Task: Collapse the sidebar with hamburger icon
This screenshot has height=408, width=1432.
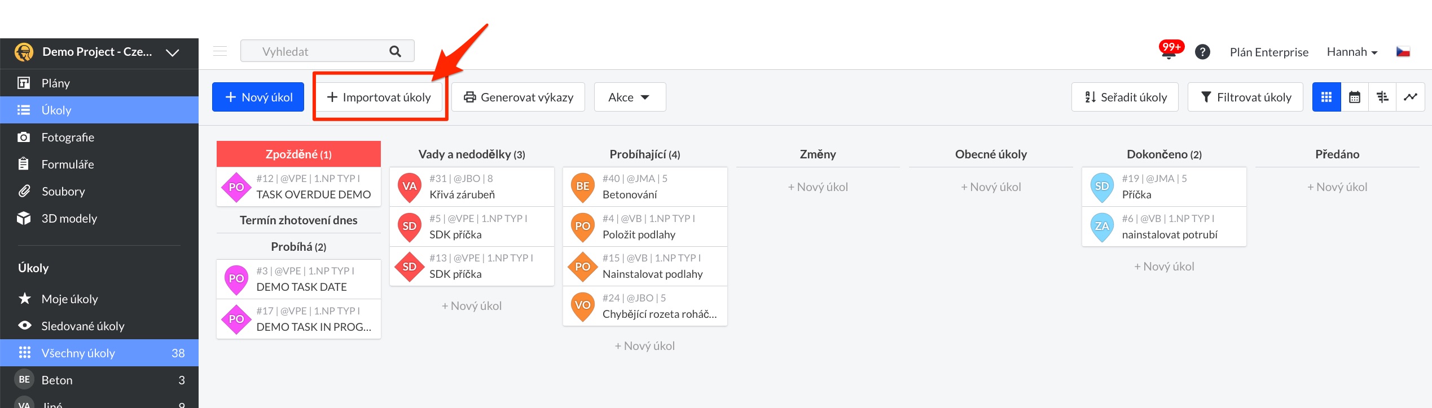Action: pos(220,51)
